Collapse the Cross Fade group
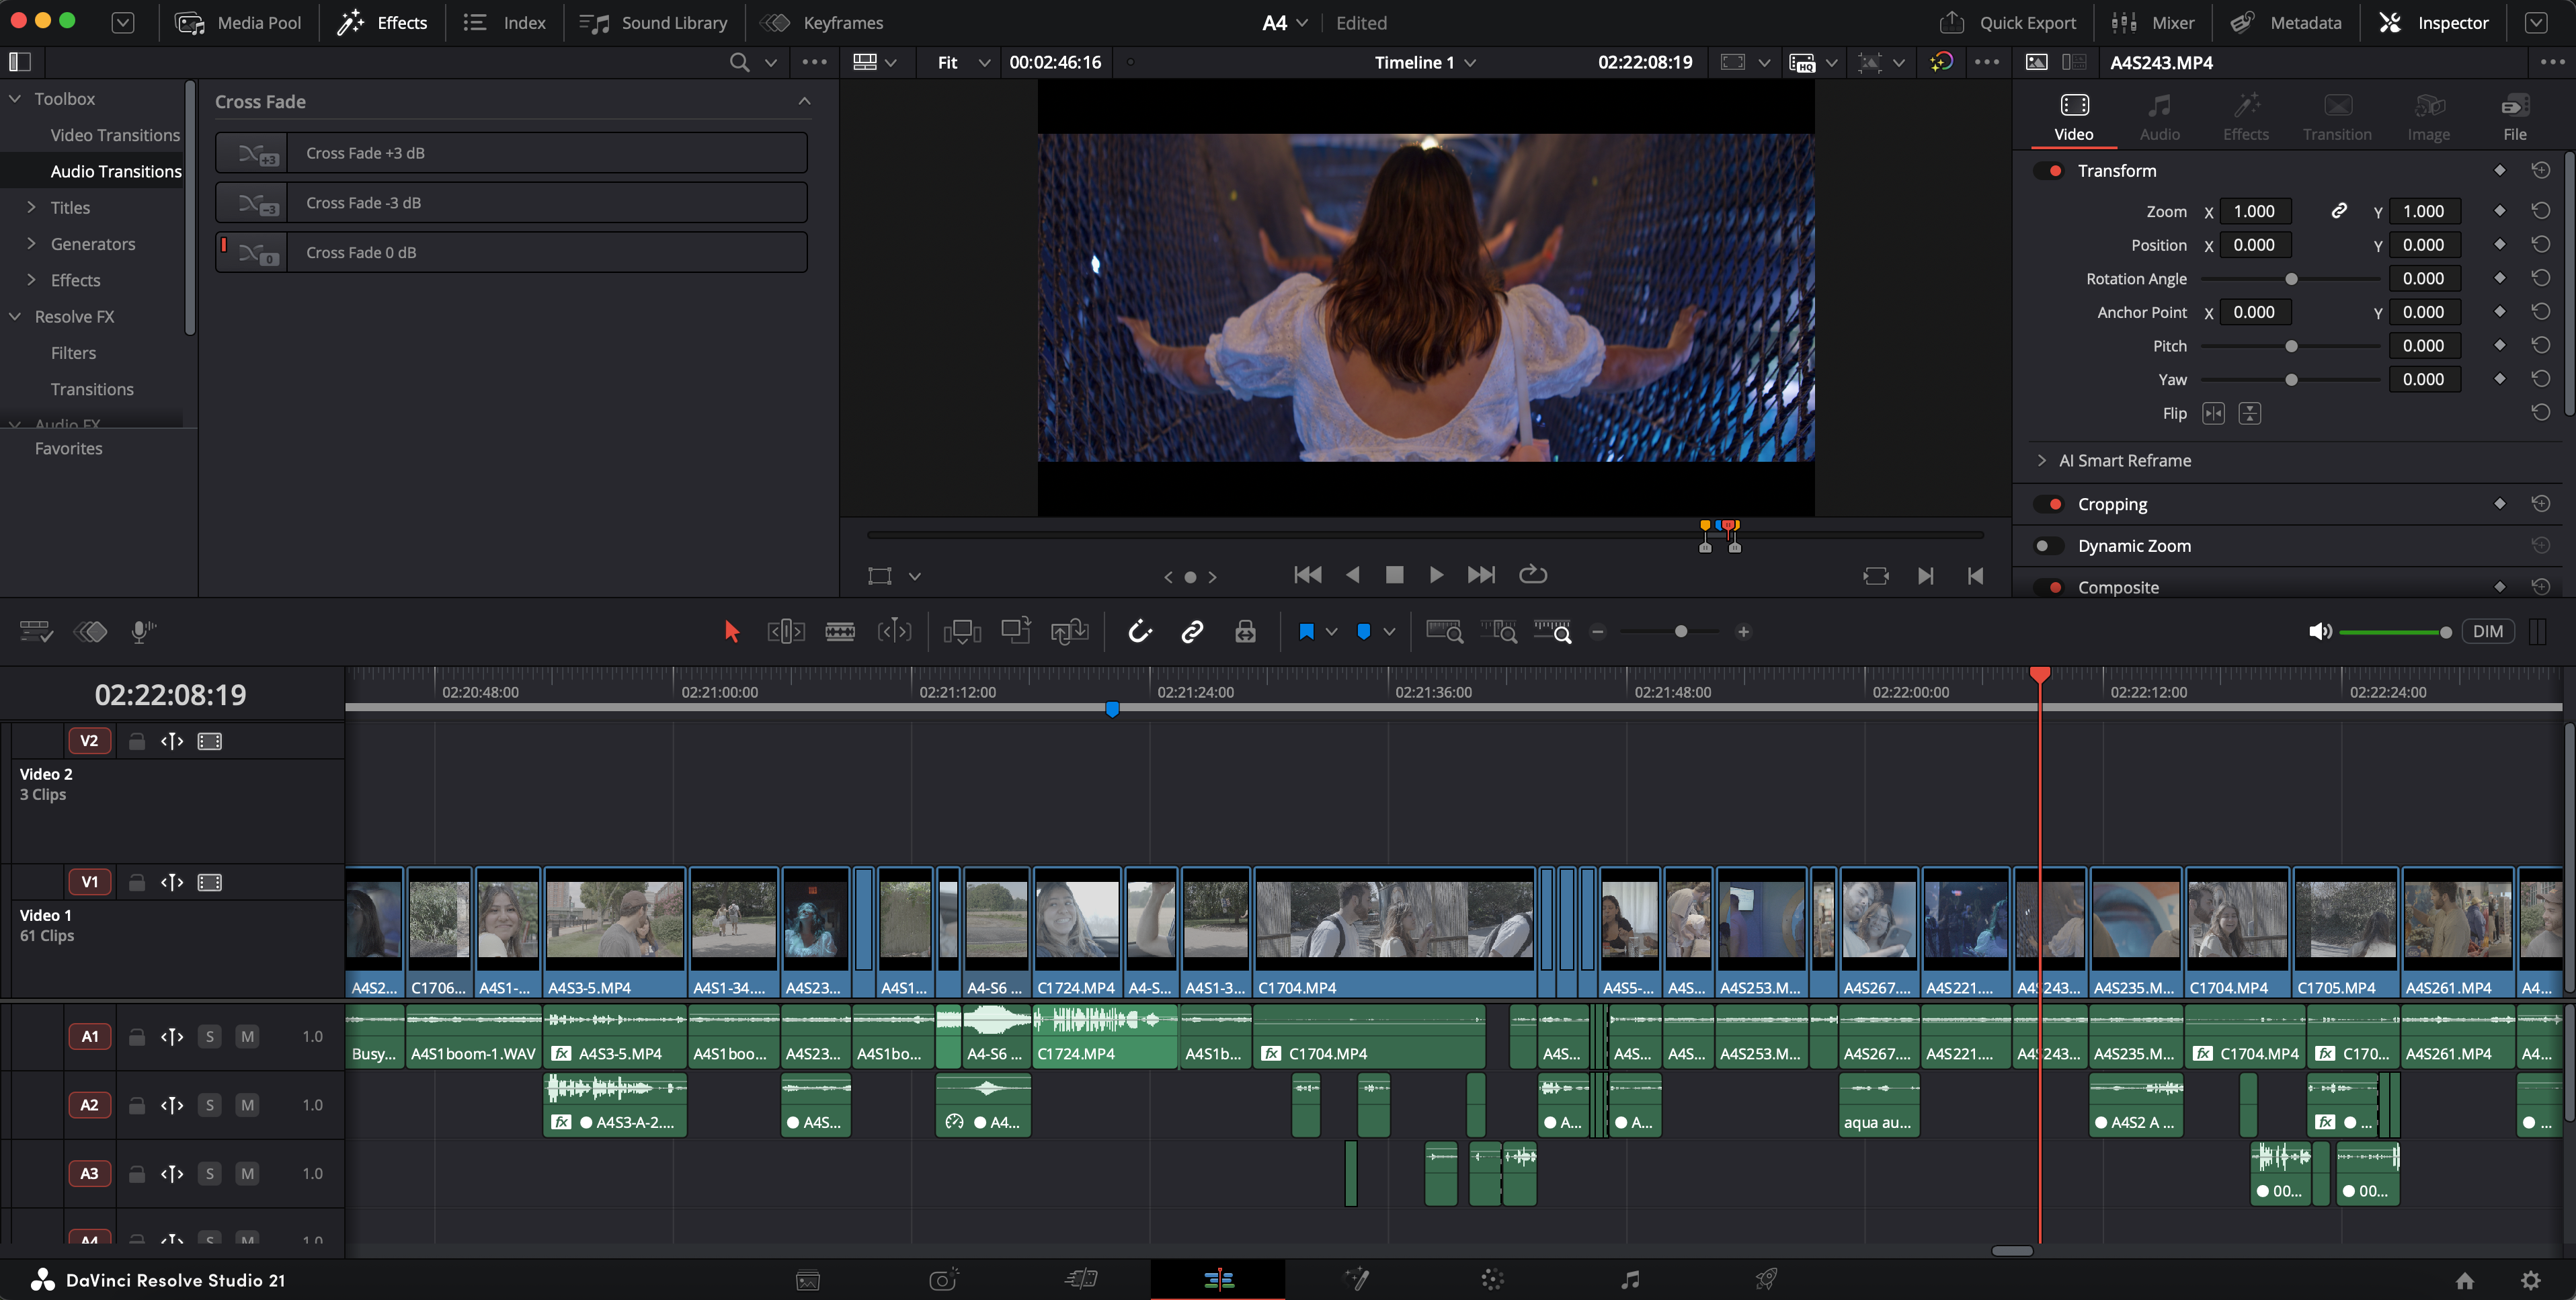Viewport: 2576px width, 1300px height. pyautogui.click(x=804, y=101)
